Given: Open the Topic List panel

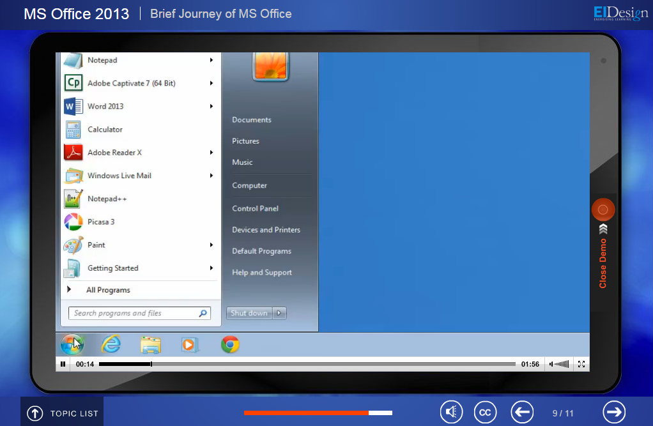Looking at the screenshot, I should (62, 413).
